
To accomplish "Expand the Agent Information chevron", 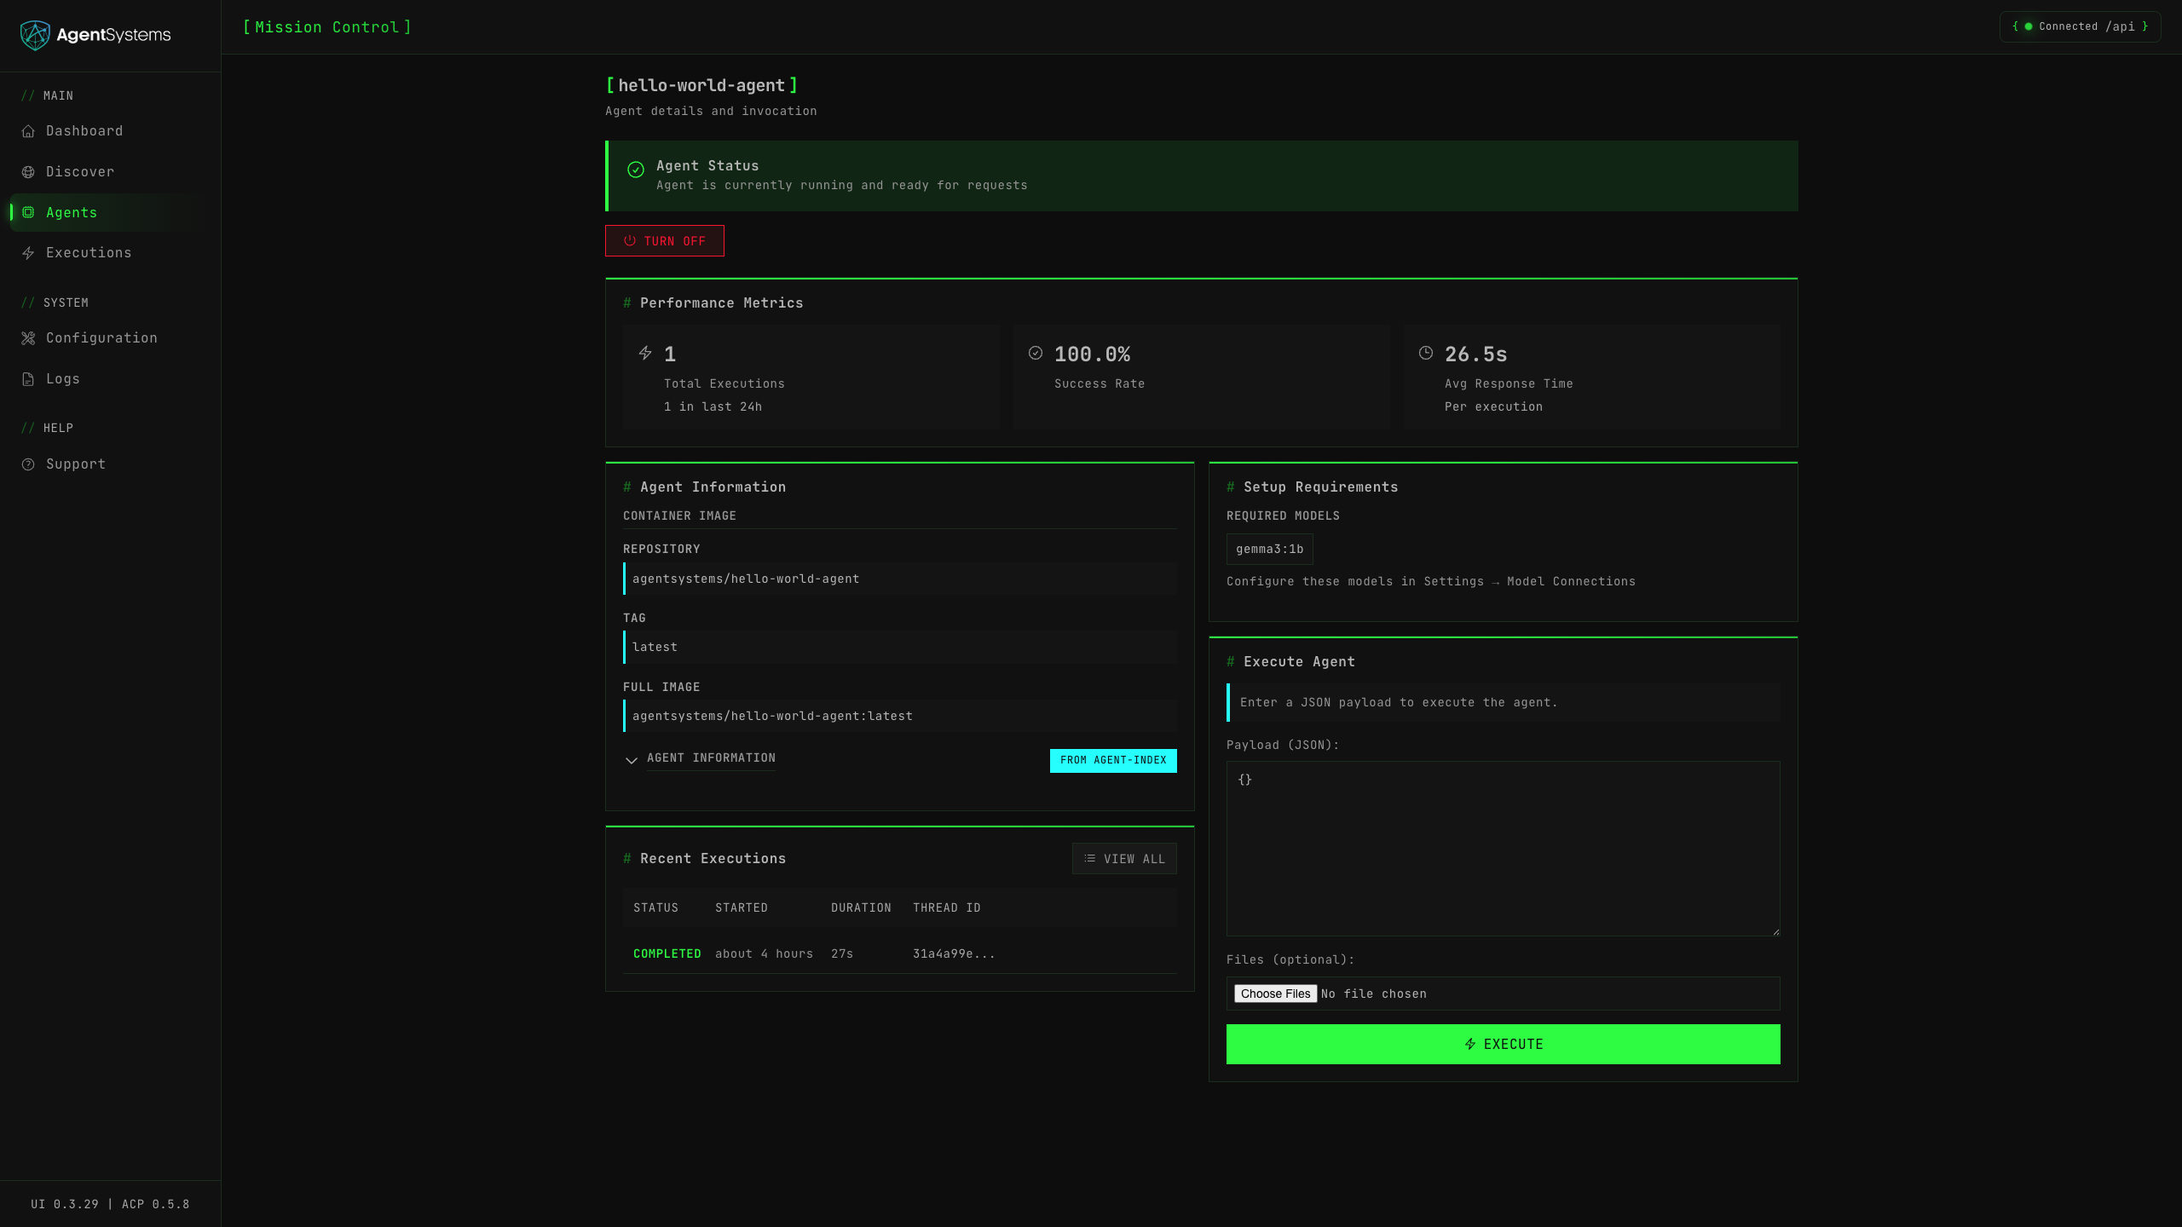I will [632, 760].
